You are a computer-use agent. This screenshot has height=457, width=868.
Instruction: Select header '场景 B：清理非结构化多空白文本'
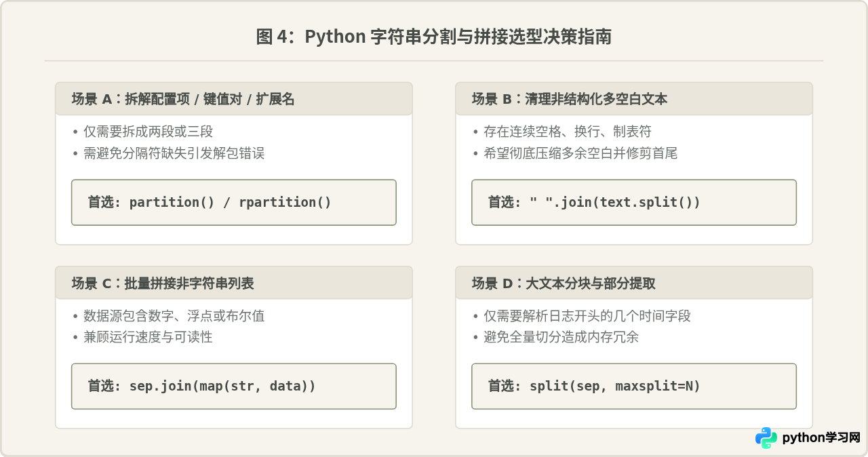click(634, 99)
